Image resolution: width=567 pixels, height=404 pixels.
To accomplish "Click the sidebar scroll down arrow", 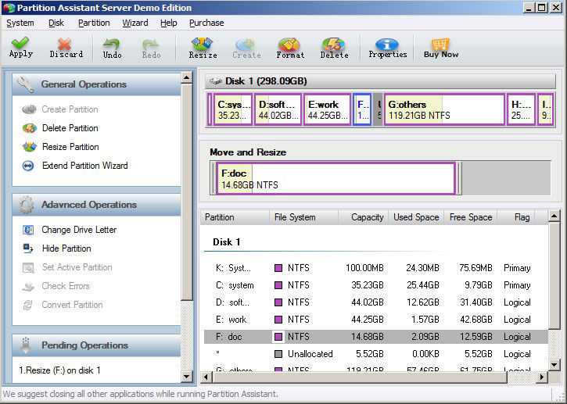I will [x=187, y=377].
